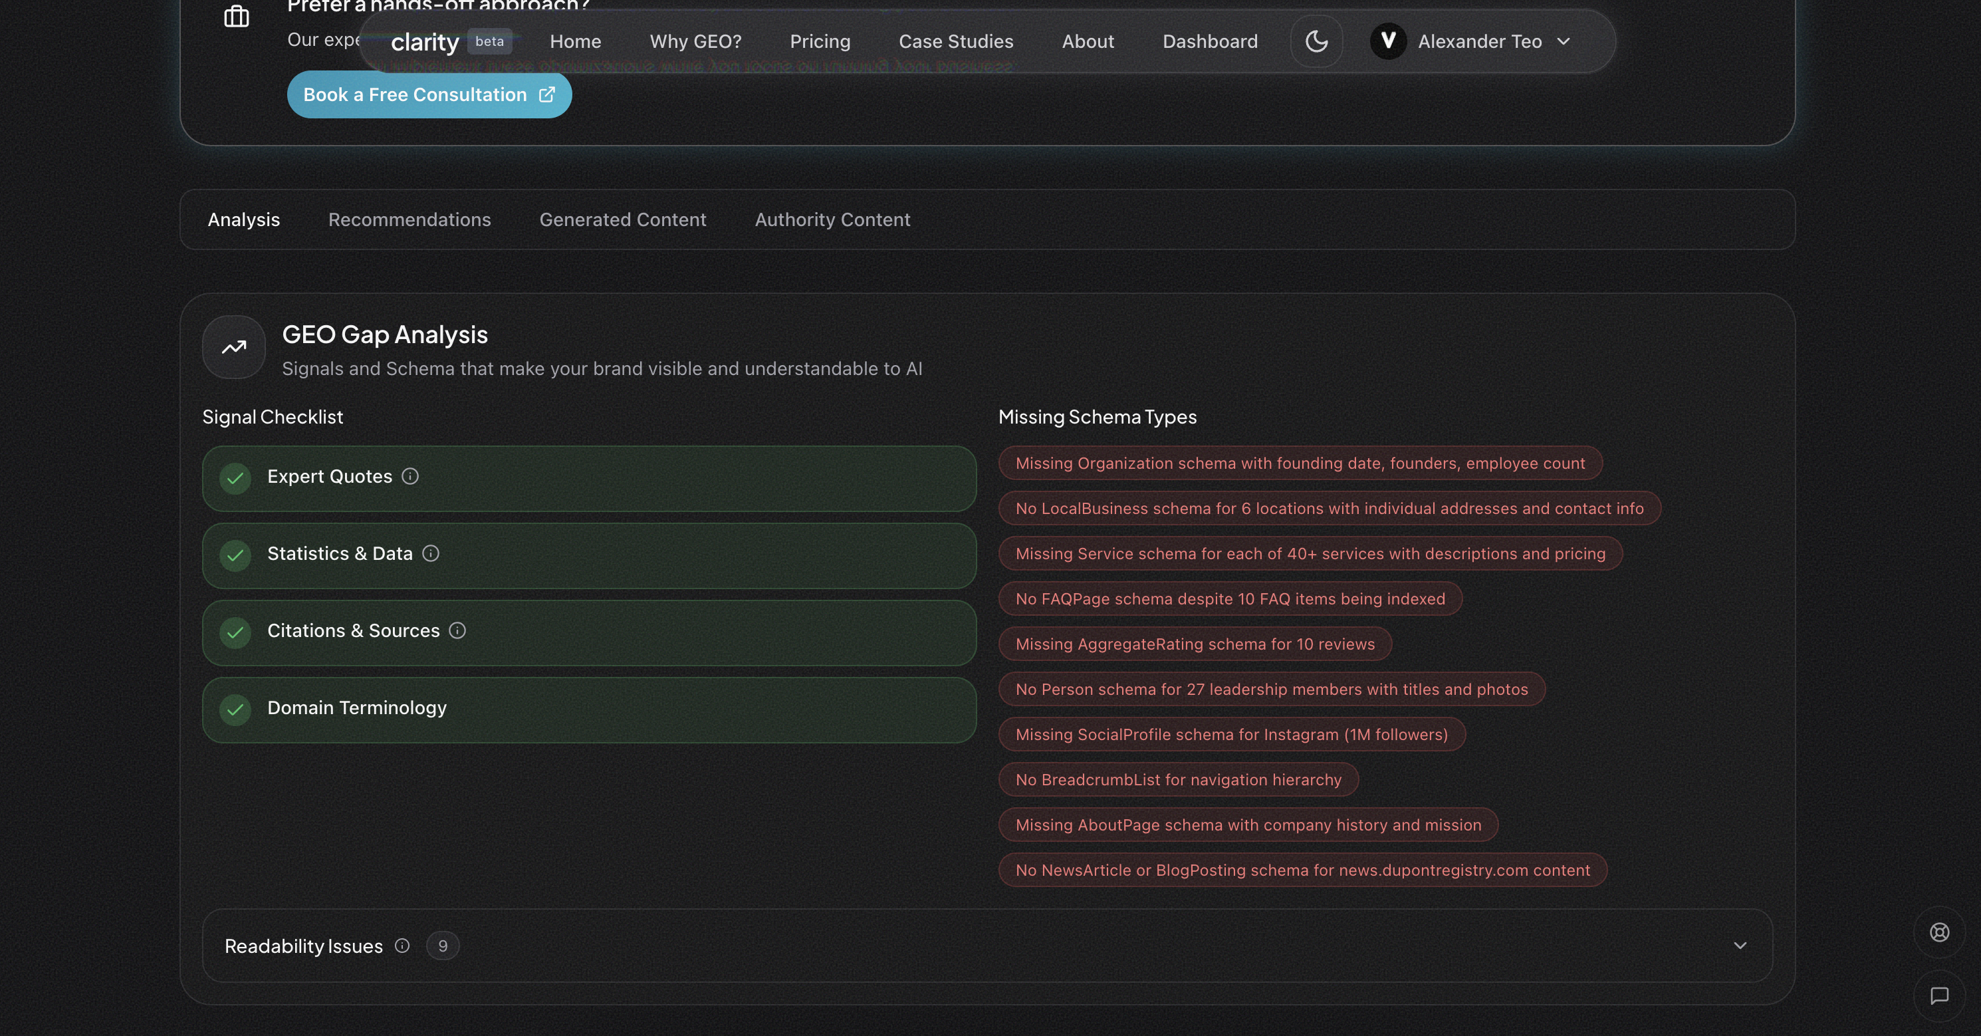Click Book a Free Consultation
This screenshot has height=1036, width=1981.
pos(428,94)
